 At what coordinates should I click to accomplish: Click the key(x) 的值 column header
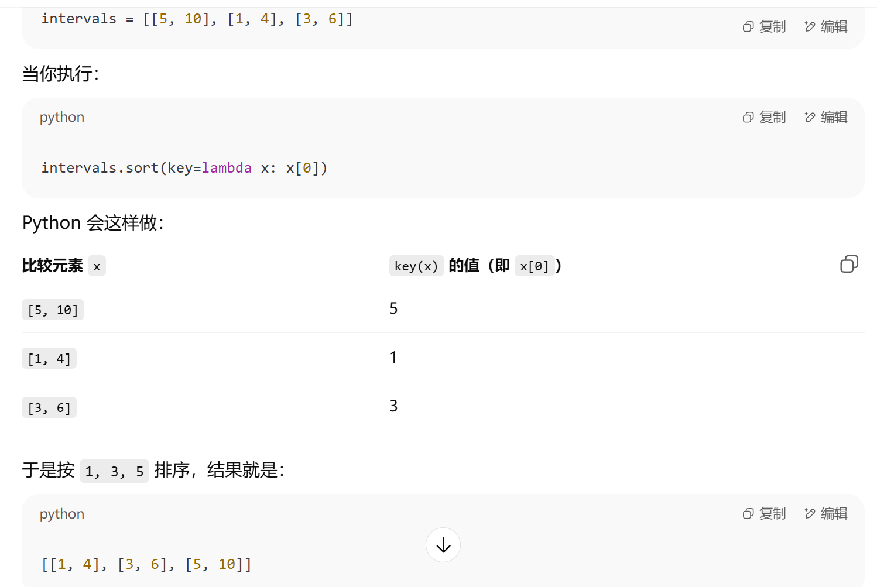pyautogui.click(x=475, y=266)
